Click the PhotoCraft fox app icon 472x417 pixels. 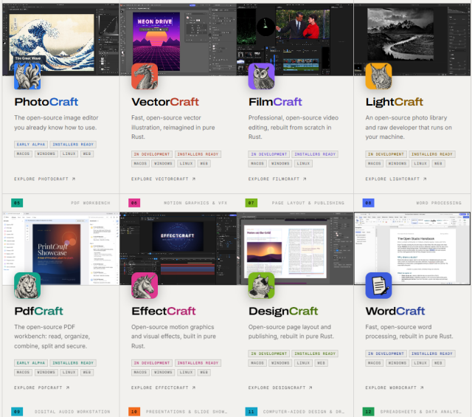click(27, 76)
